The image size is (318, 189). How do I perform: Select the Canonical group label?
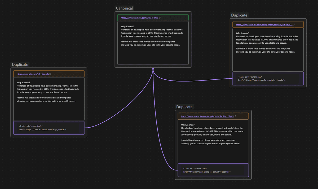click(124, 8)
